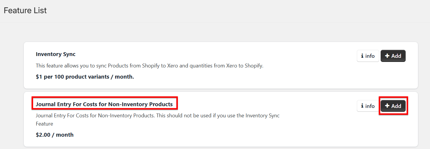Click the plus icon in Inventory Sync's Add button
This screenshot has width=430, height=149.
[387, 56]
